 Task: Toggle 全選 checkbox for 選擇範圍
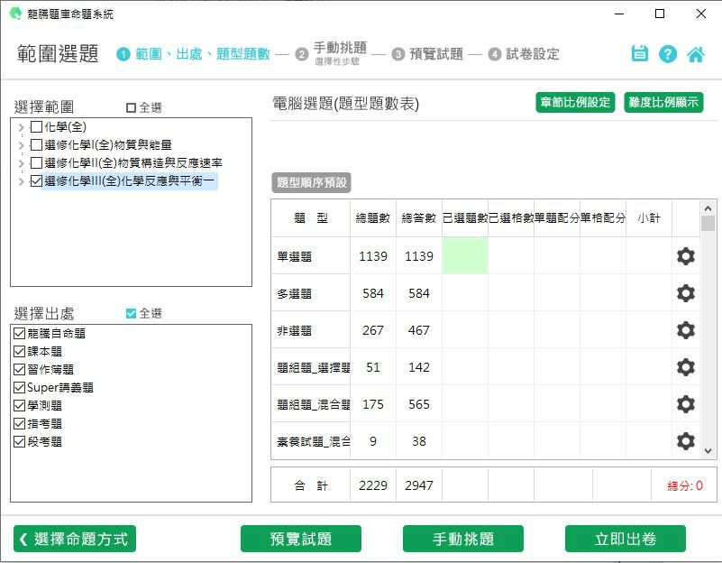click(x=131, y=107)
